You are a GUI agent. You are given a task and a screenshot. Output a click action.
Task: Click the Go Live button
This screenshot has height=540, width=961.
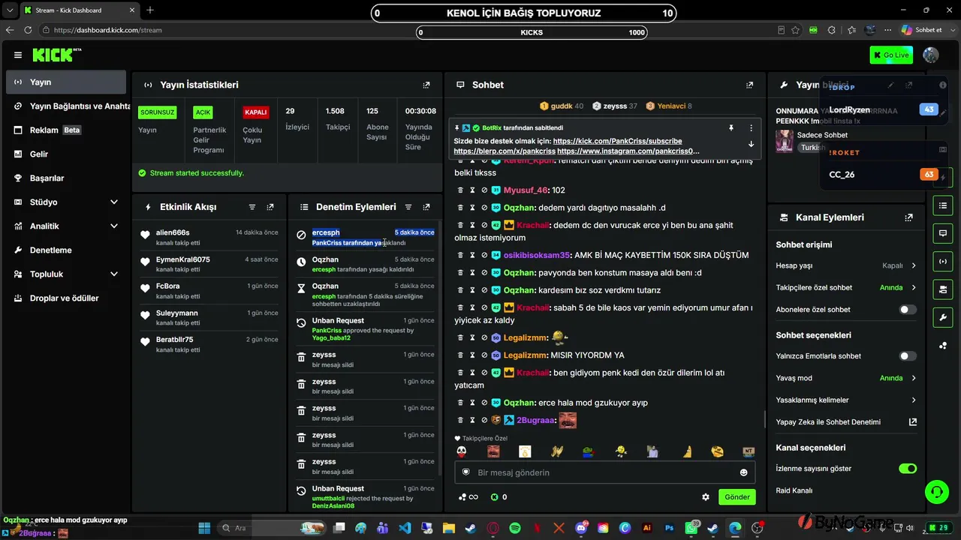pos(891,55)
